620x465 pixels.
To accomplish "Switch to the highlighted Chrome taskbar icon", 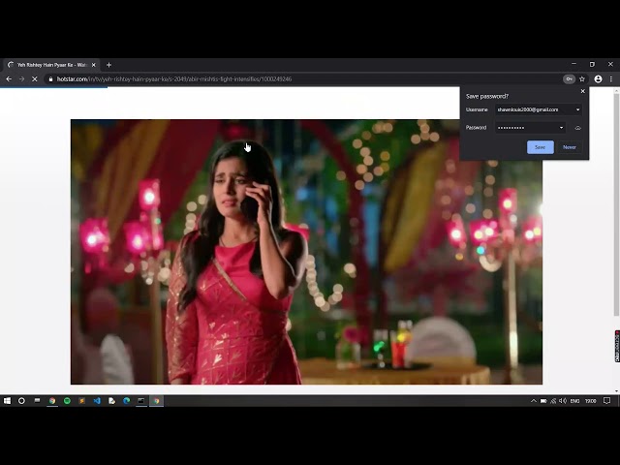I will click(157, 400).
